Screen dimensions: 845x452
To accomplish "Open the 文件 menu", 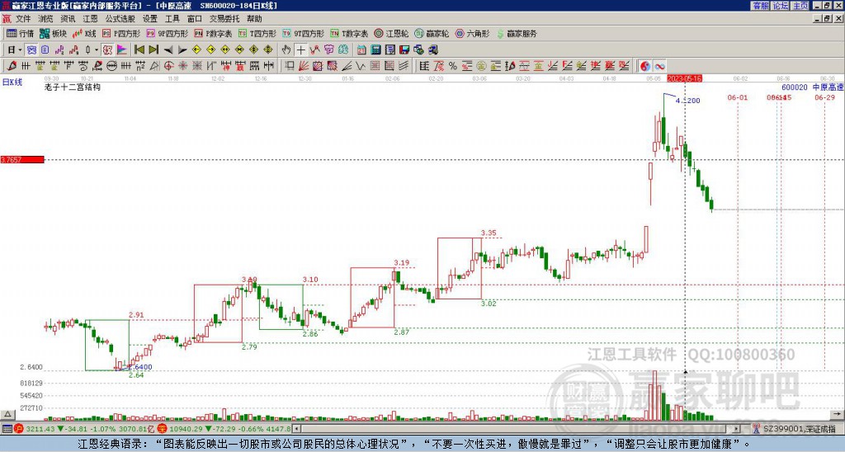I will [23, 19].
